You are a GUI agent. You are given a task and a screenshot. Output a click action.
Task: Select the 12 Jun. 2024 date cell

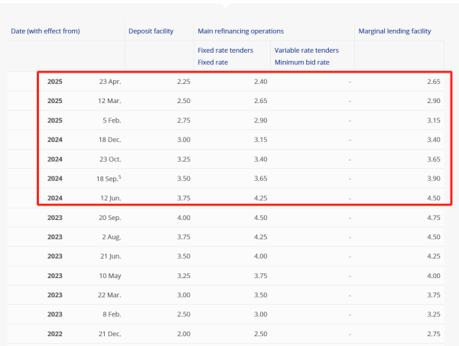[x=109, y=198]
